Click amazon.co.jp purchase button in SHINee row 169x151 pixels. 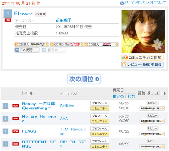(x=152, y=108)
